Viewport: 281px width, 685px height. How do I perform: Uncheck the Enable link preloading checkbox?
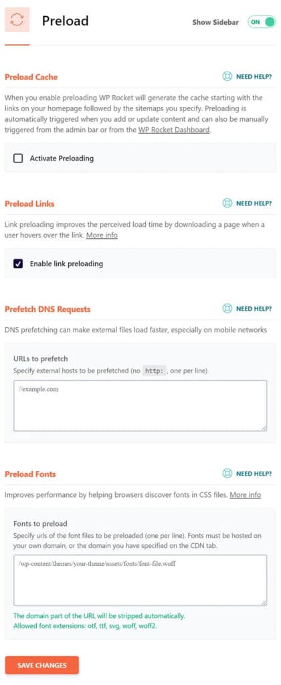coord(18,264)
